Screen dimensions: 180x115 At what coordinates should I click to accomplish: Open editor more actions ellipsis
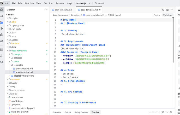[172, 10]
